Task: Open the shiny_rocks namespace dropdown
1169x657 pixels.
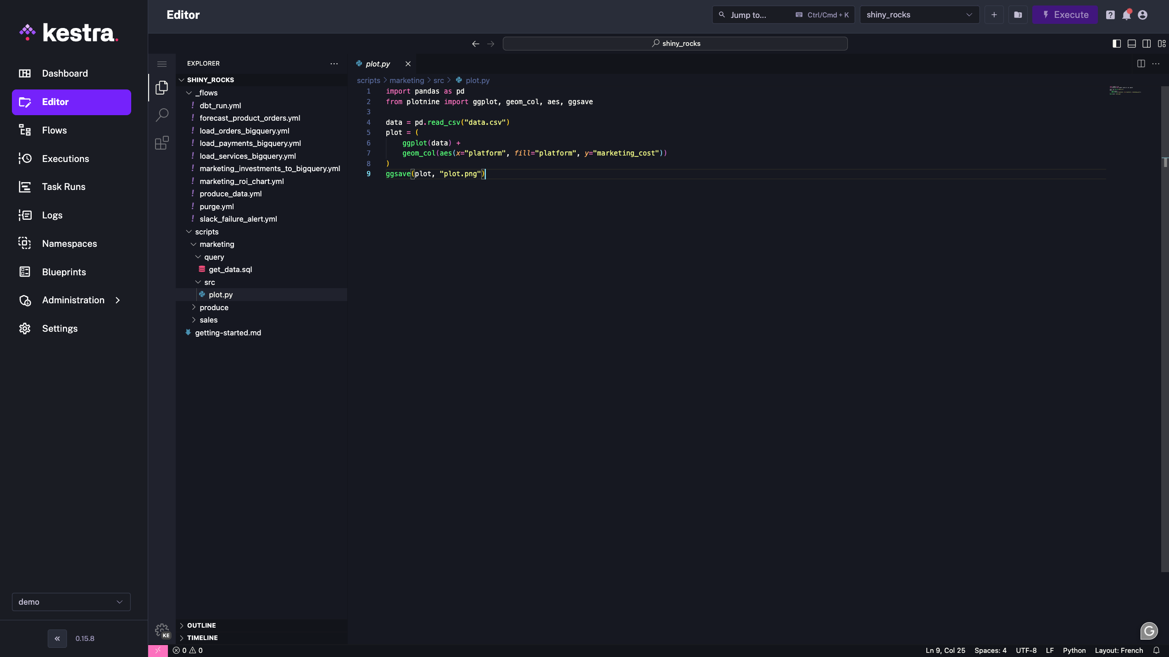Action: (x=919, y=14)
